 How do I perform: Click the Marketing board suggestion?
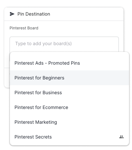pos(69,122)
